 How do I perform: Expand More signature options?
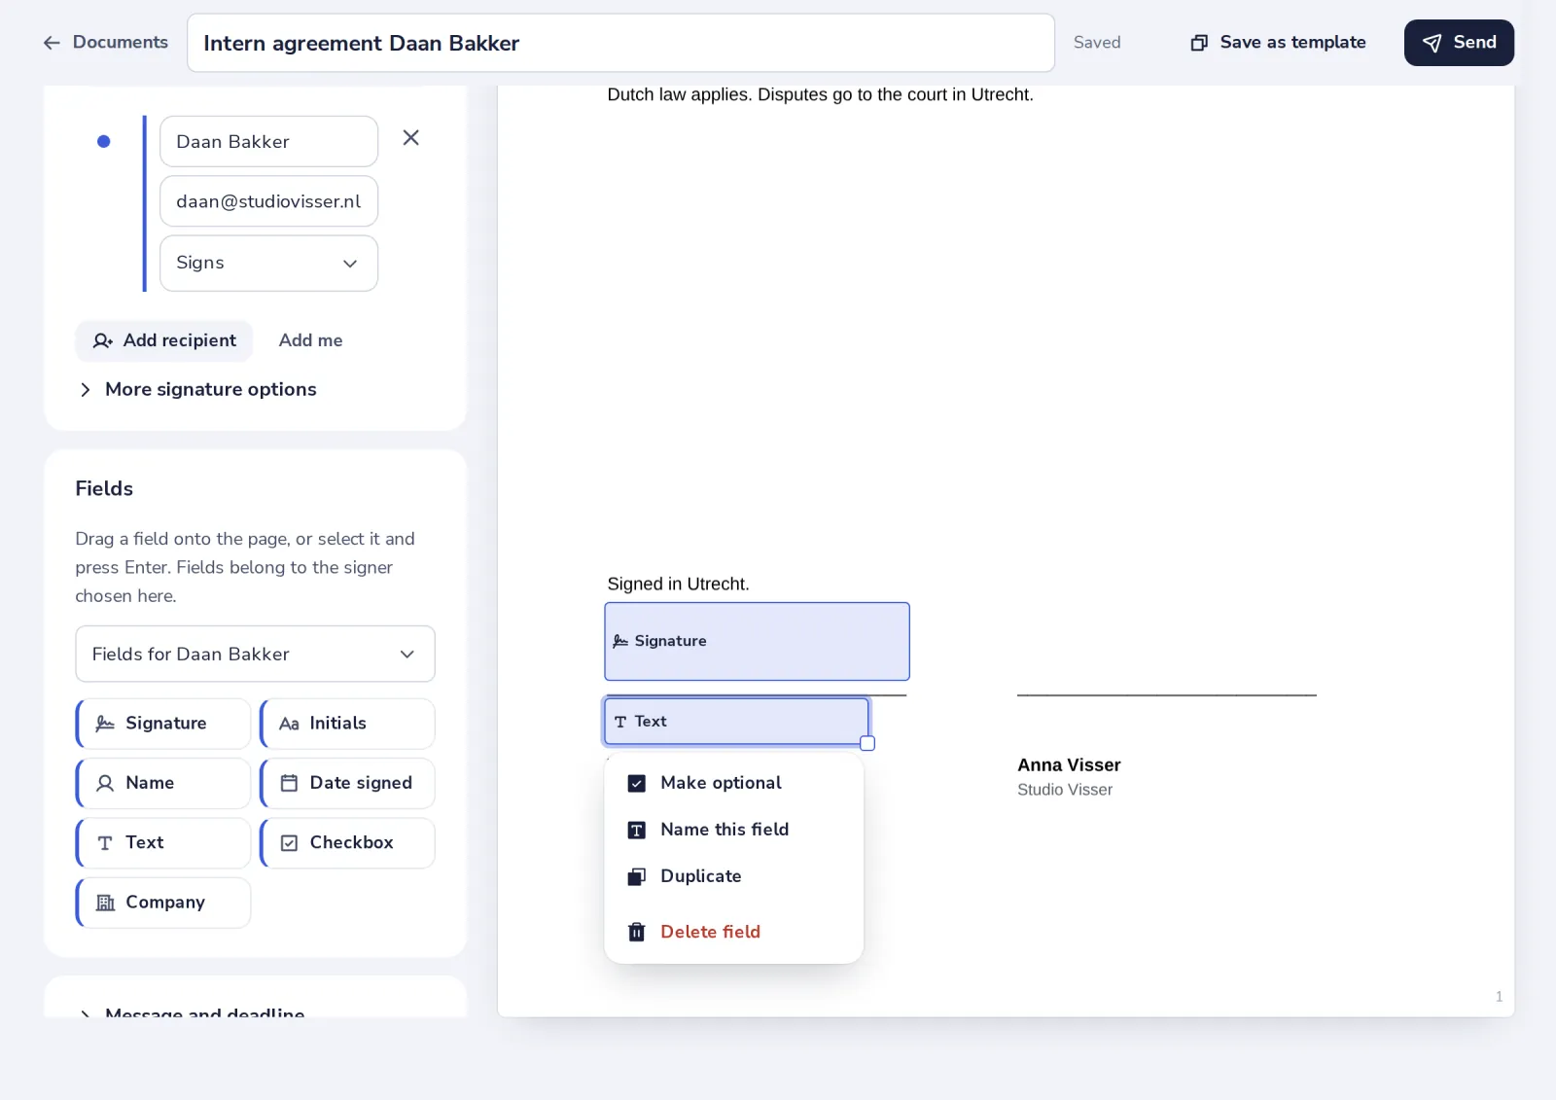click(x=197, y=389)
